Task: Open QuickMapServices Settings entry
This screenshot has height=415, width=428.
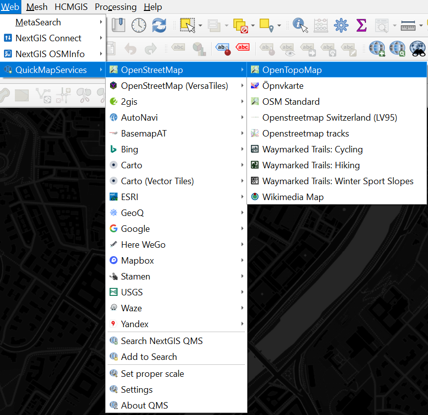Action: 136,390
